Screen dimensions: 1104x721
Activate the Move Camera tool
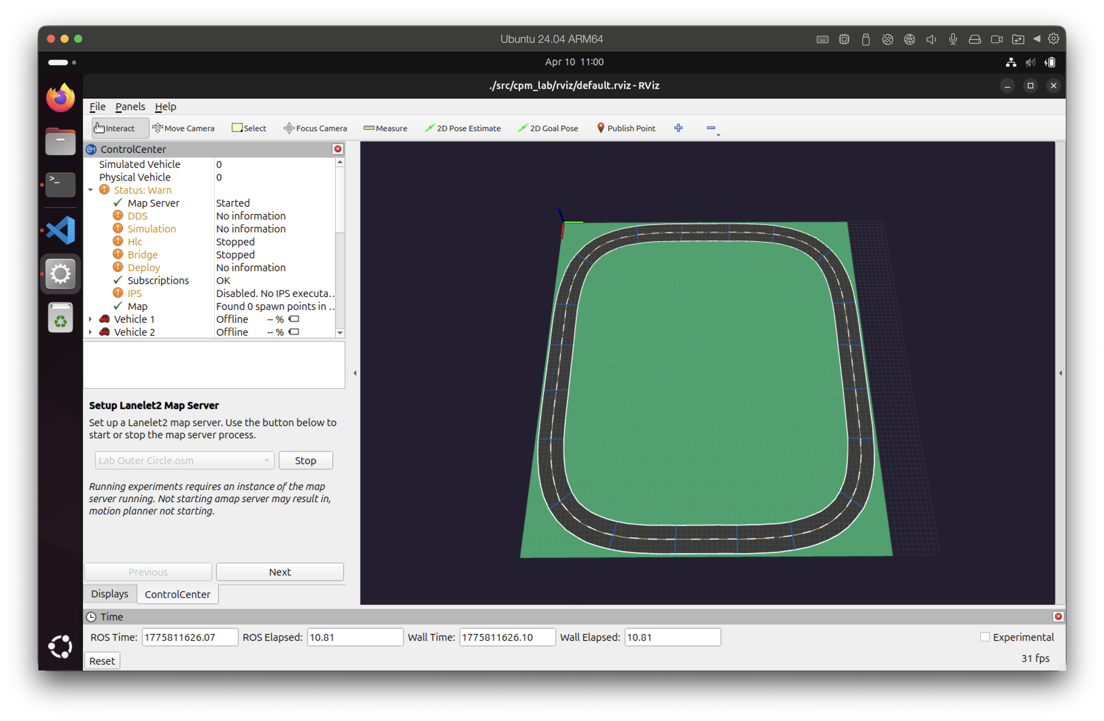pyautogui.click(x=183, y=128)
